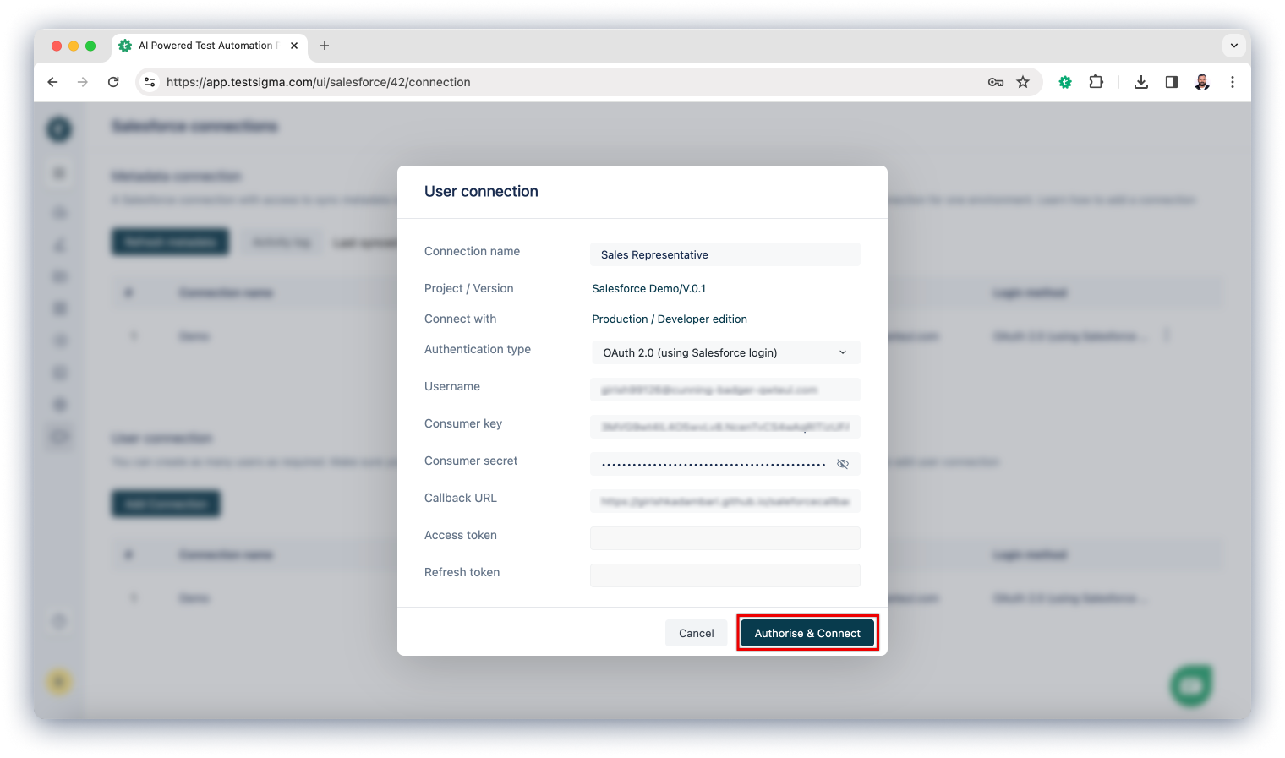Reload the current page
Viewport: 1285px width, 758px height.
click(113, 82)
